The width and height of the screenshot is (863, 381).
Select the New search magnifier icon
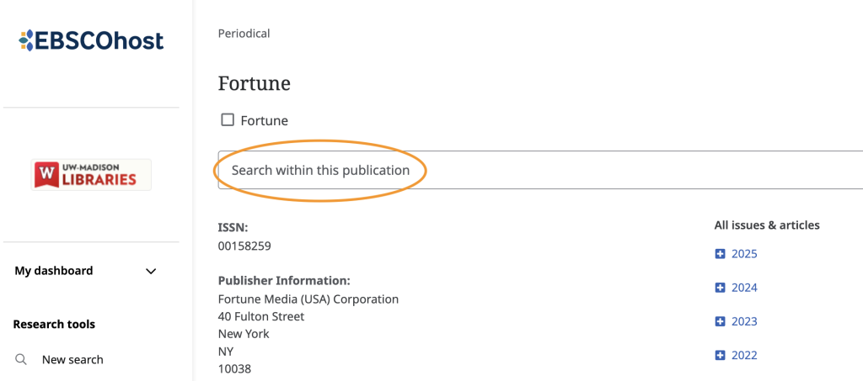click(x=21, y=360)
